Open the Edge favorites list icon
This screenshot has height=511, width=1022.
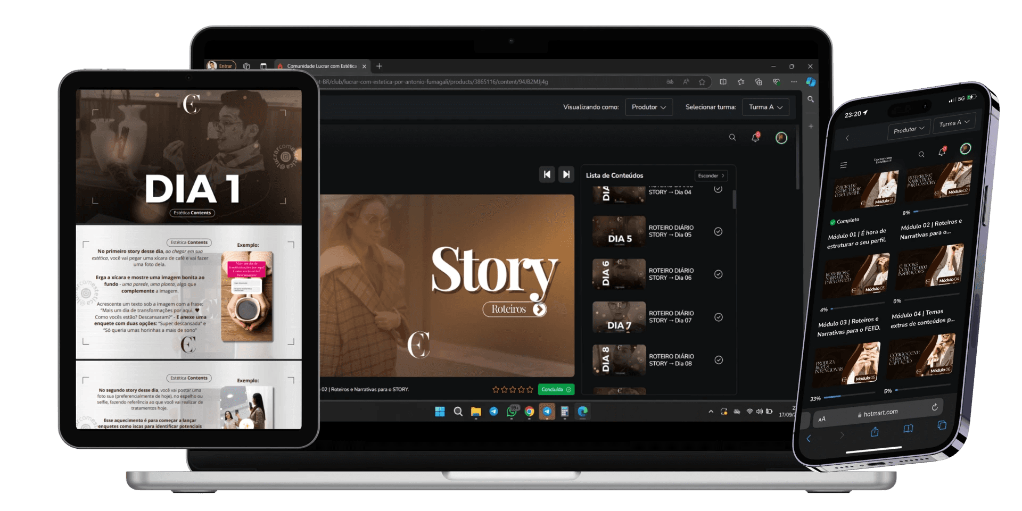point(741,82)
